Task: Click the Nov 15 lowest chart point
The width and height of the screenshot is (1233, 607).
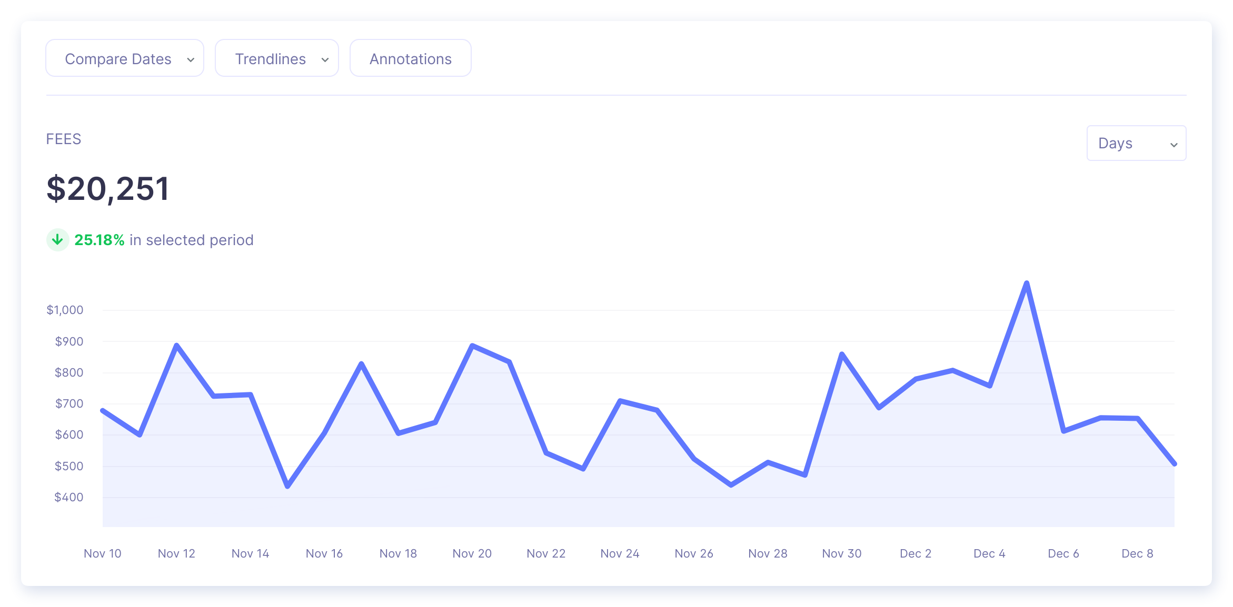Action: click(287, 487)
